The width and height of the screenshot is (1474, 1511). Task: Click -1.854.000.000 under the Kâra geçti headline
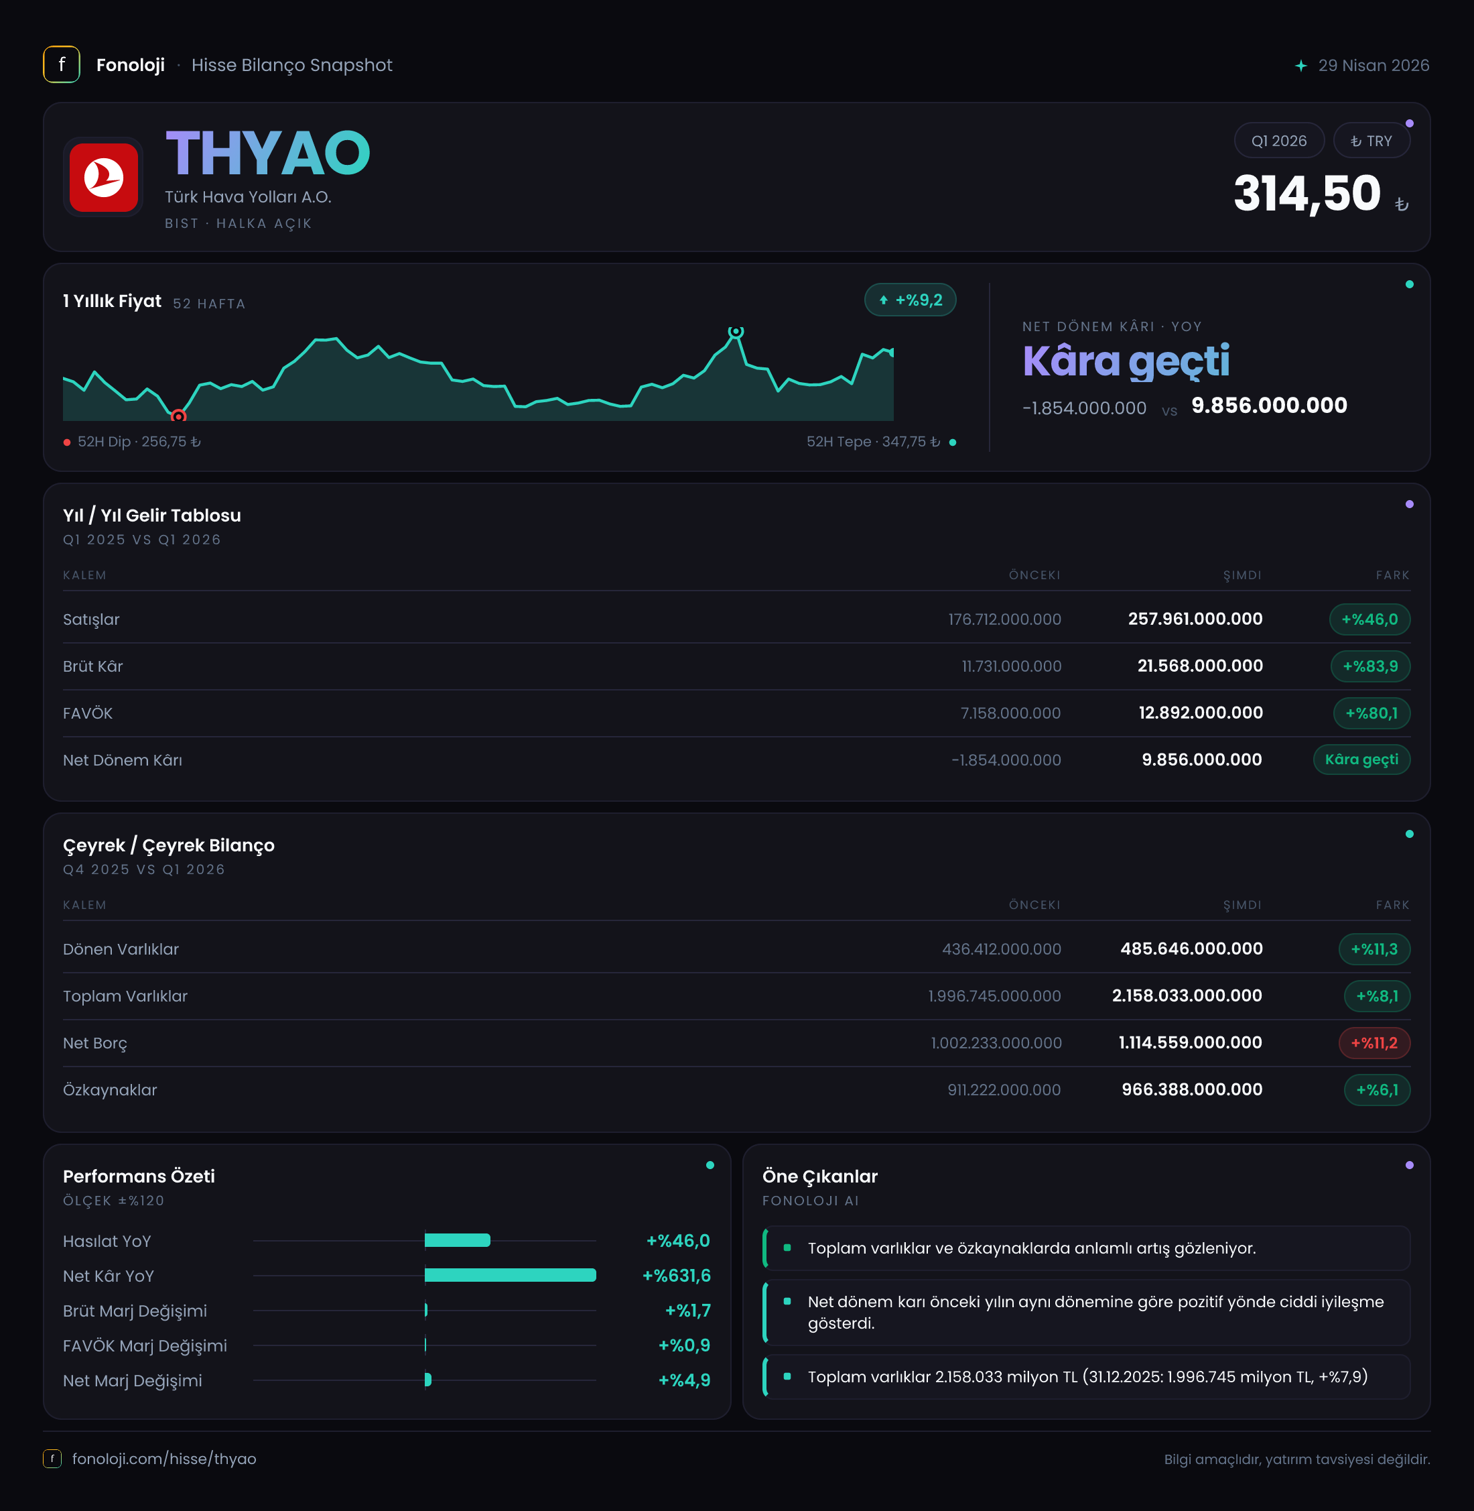tap(1084, 408)
